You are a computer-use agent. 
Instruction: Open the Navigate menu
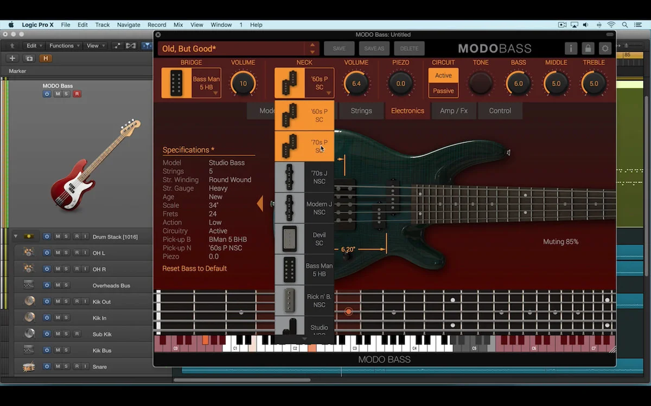(129, 25)
